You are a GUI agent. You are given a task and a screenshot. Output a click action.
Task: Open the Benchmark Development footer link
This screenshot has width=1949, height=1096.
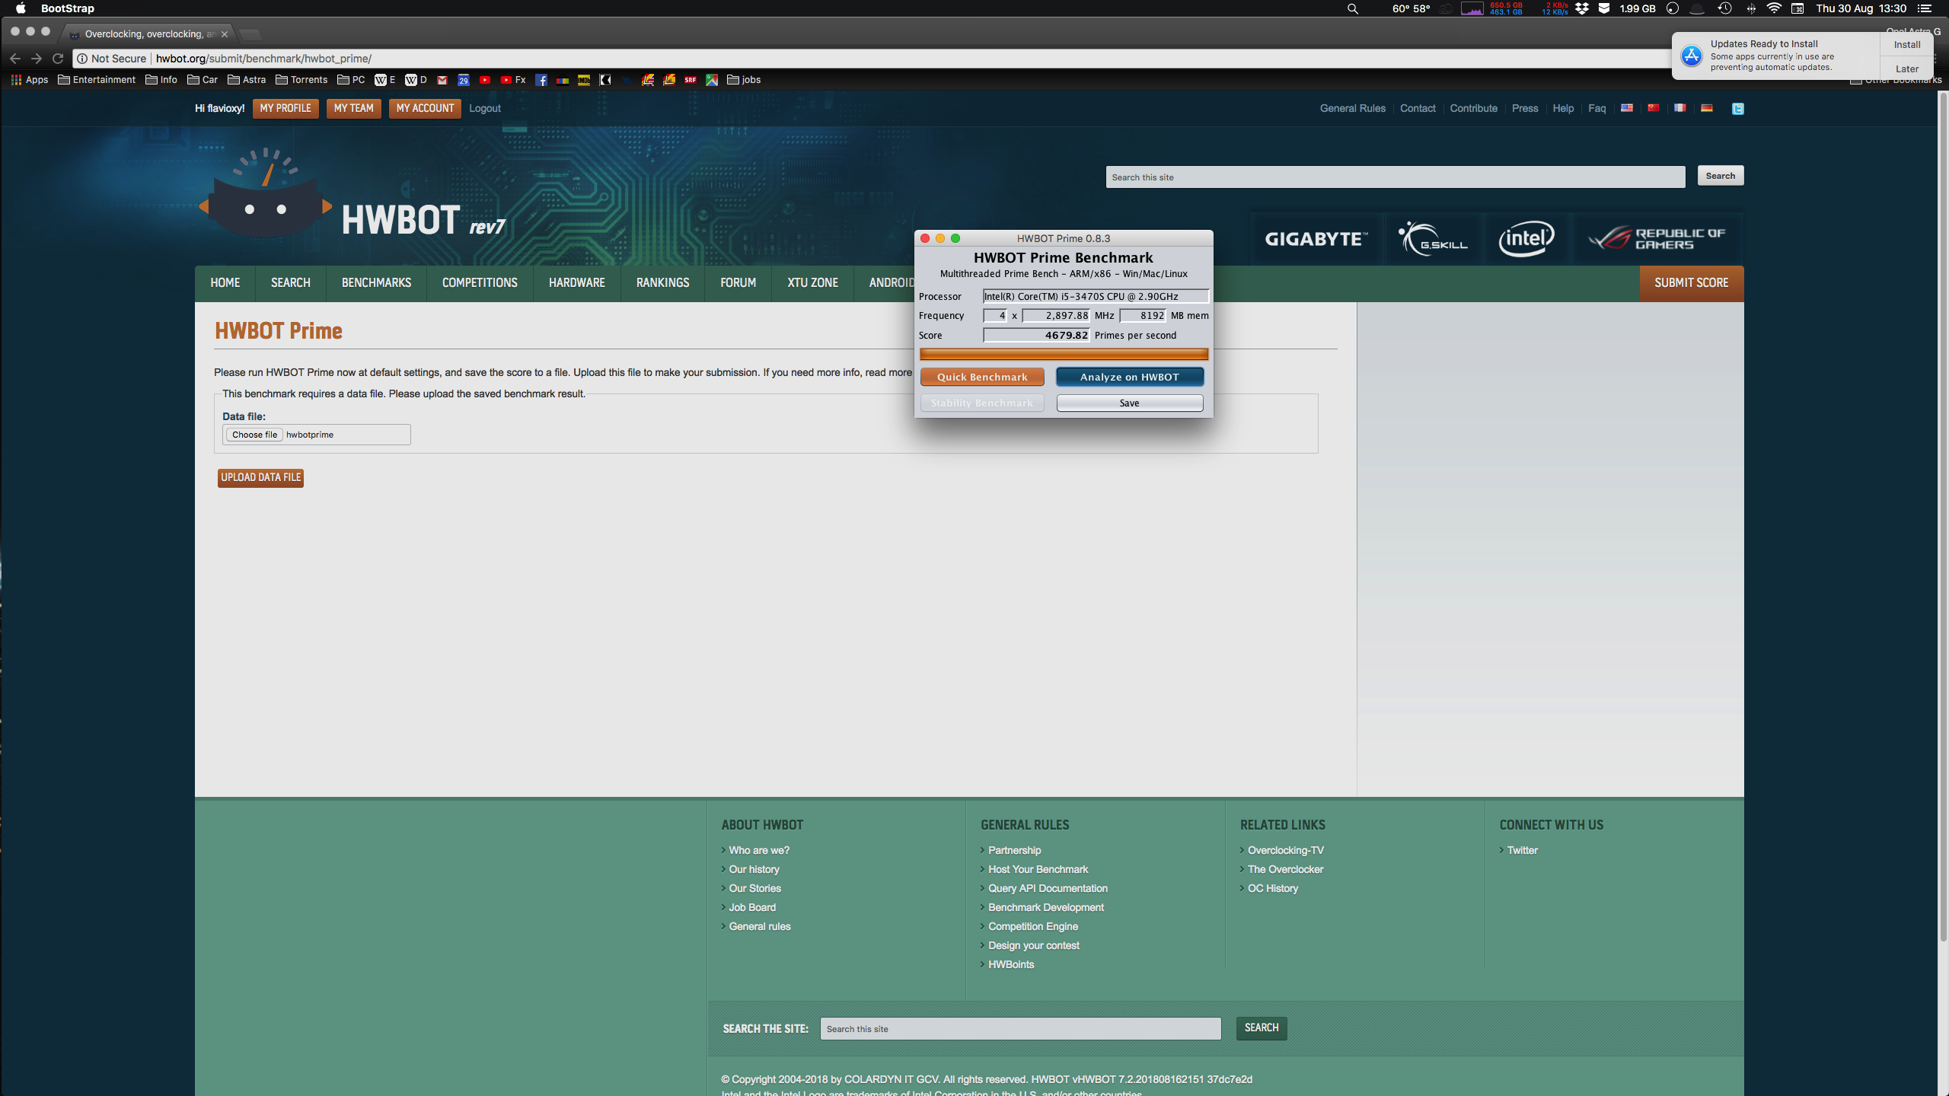tap(1046, 907)
